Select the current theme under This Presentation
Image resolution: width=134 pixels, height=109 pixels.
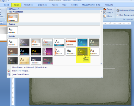click(x=13, y=18)
